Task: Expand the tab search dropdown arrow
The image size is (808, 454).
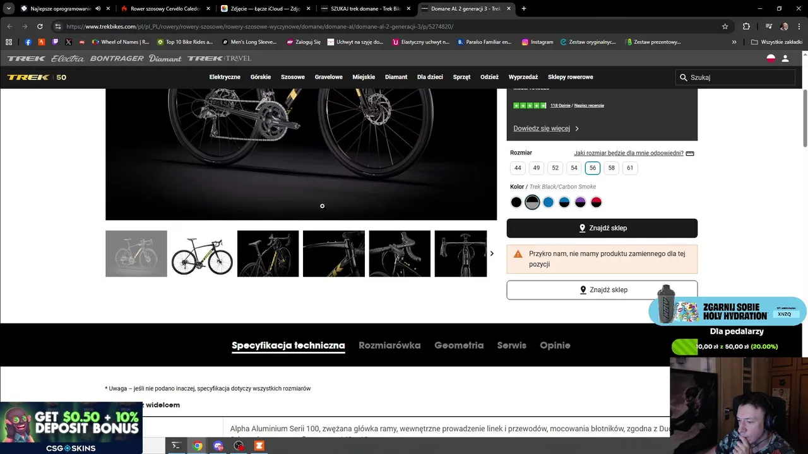Action: [x=8, y=9]
